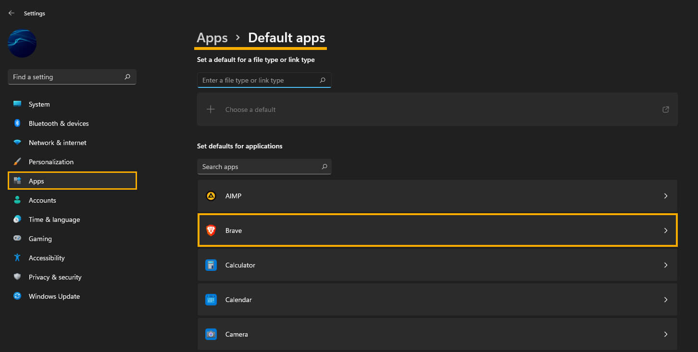This screenshot has width=698, height=352.
Task: Open Calendar default settings
Action: click(x=437, y=300)
